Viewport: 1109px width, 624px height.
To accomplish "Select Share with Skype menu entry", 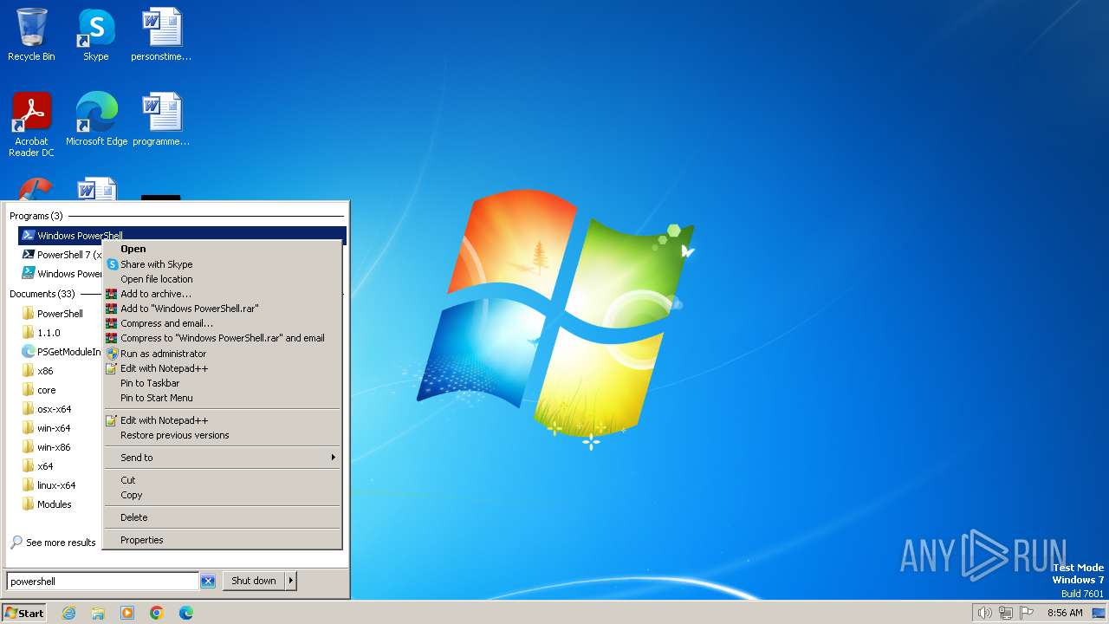I will point(222,264).
